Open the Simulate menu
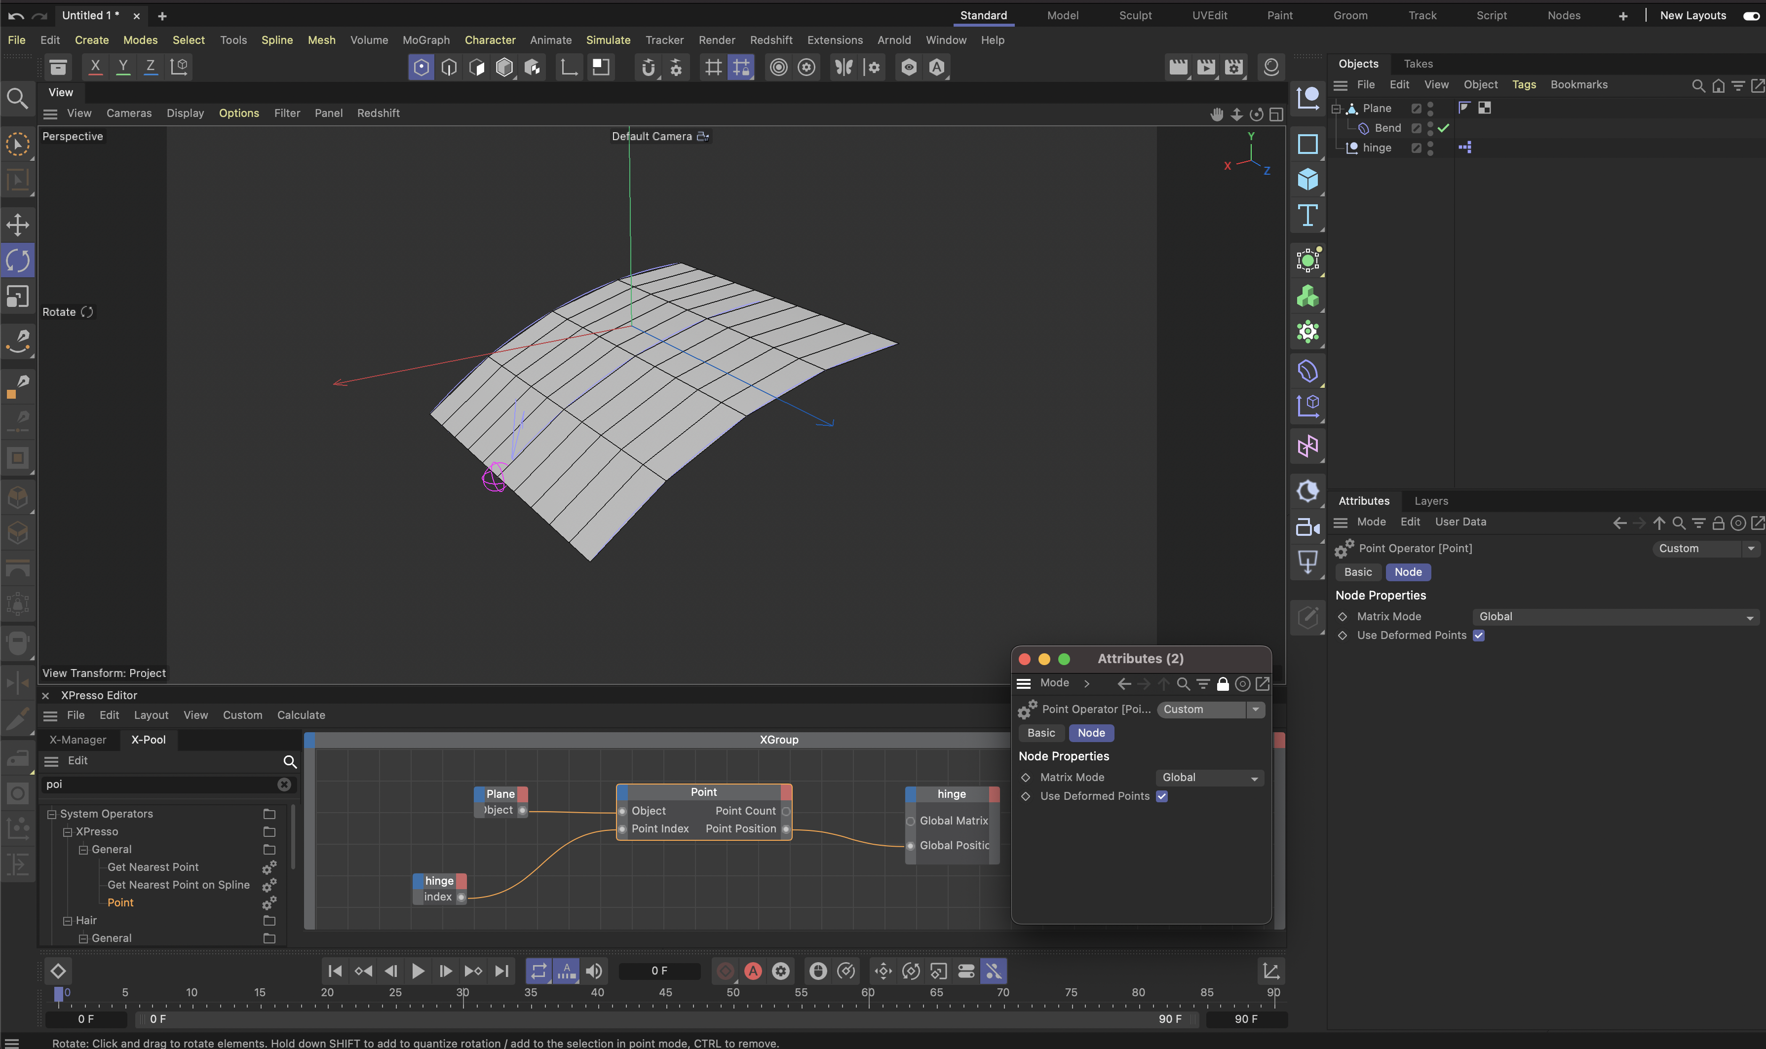 pos(608,40)
